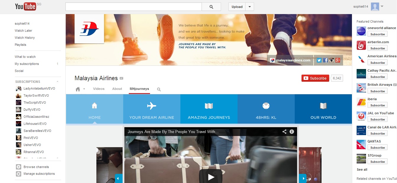Expand the sophie614 account menu arrow

pyautogui.click(x=382, y=6)
